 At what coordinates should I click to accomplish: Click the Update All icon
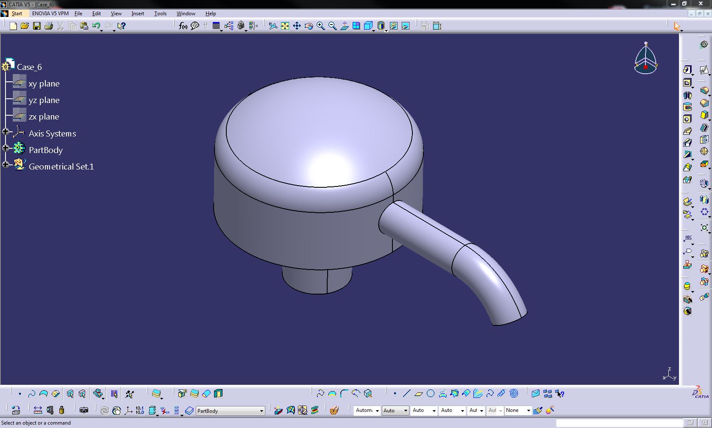click(x=104, y=410)
